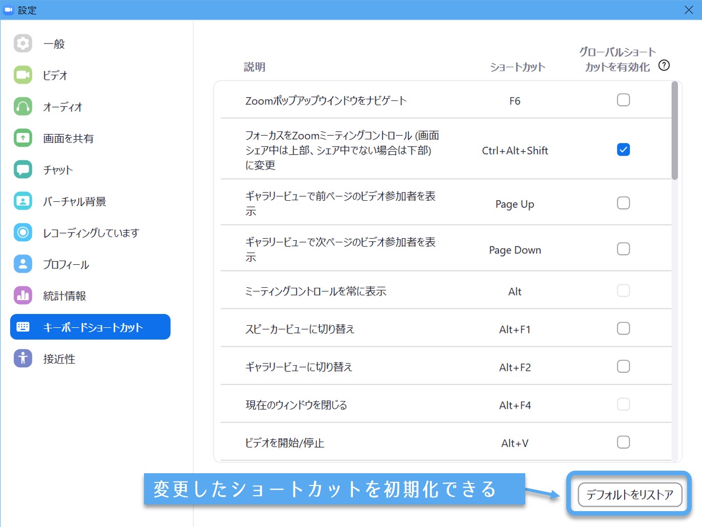Toggle the global checkbox in the Alt+F4 row
The height and width of the screenshot is (527, 702).
point(624,404)
